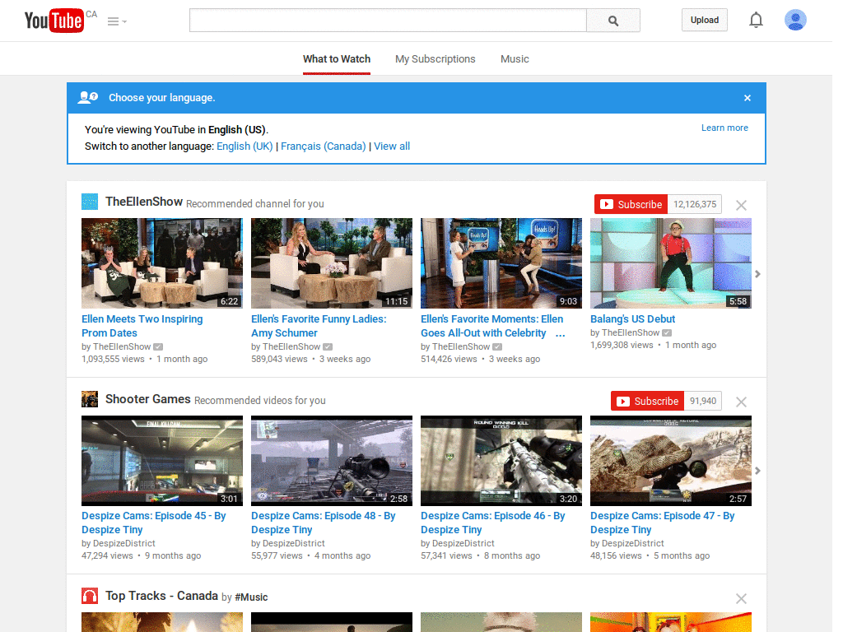The height and width of the screenshot is (632, 843).
Task: Switch to the My Subscriptions tab
Action: pos(435,59)
